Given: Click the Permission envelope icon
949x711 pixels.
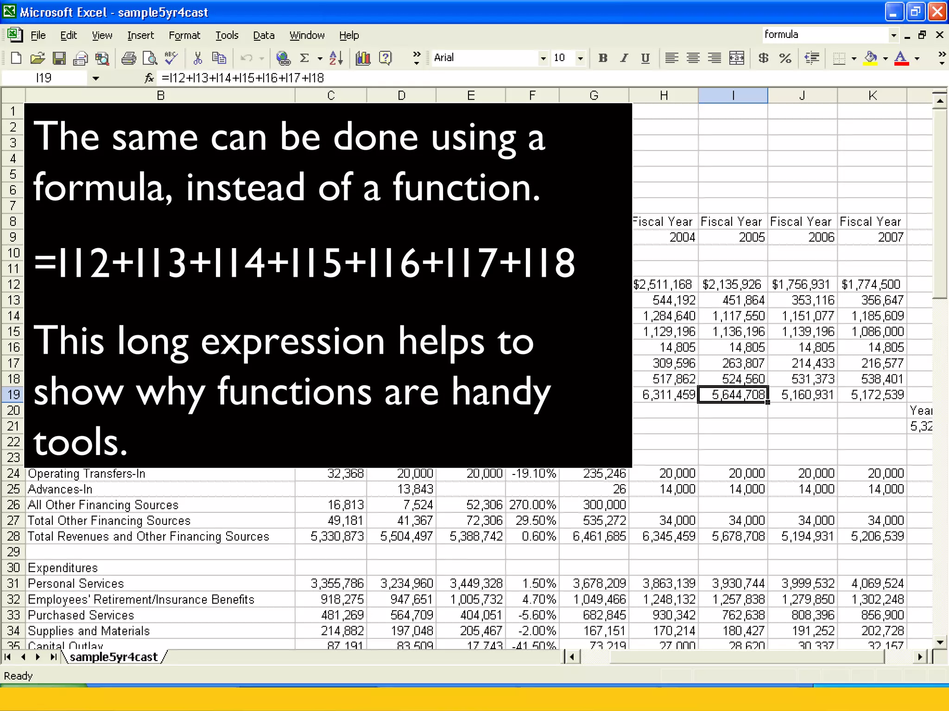Looking at the screenshot, I should coord(80,58).
